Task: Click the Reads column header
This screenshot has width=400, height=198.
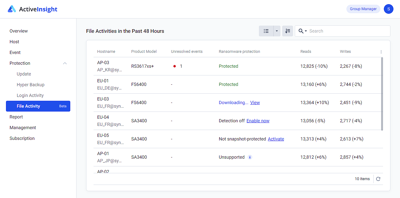Action: pos(306,52)
